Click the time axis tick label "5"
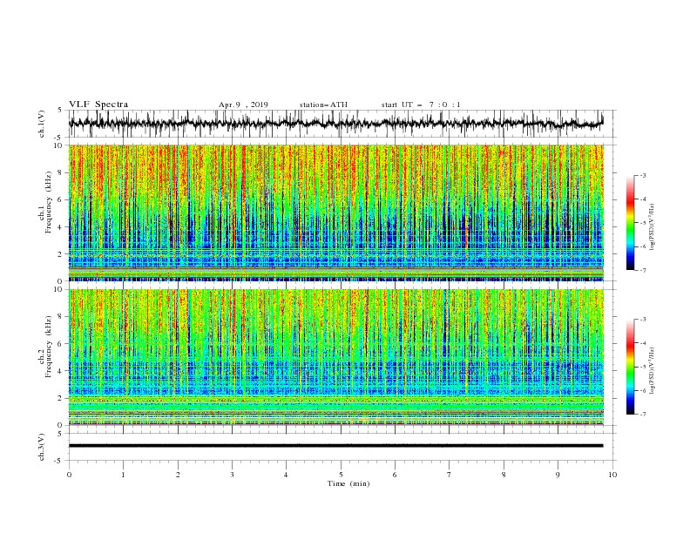Image resolution: width=690 pixels, height=533 pixels. tap(341, 475)
